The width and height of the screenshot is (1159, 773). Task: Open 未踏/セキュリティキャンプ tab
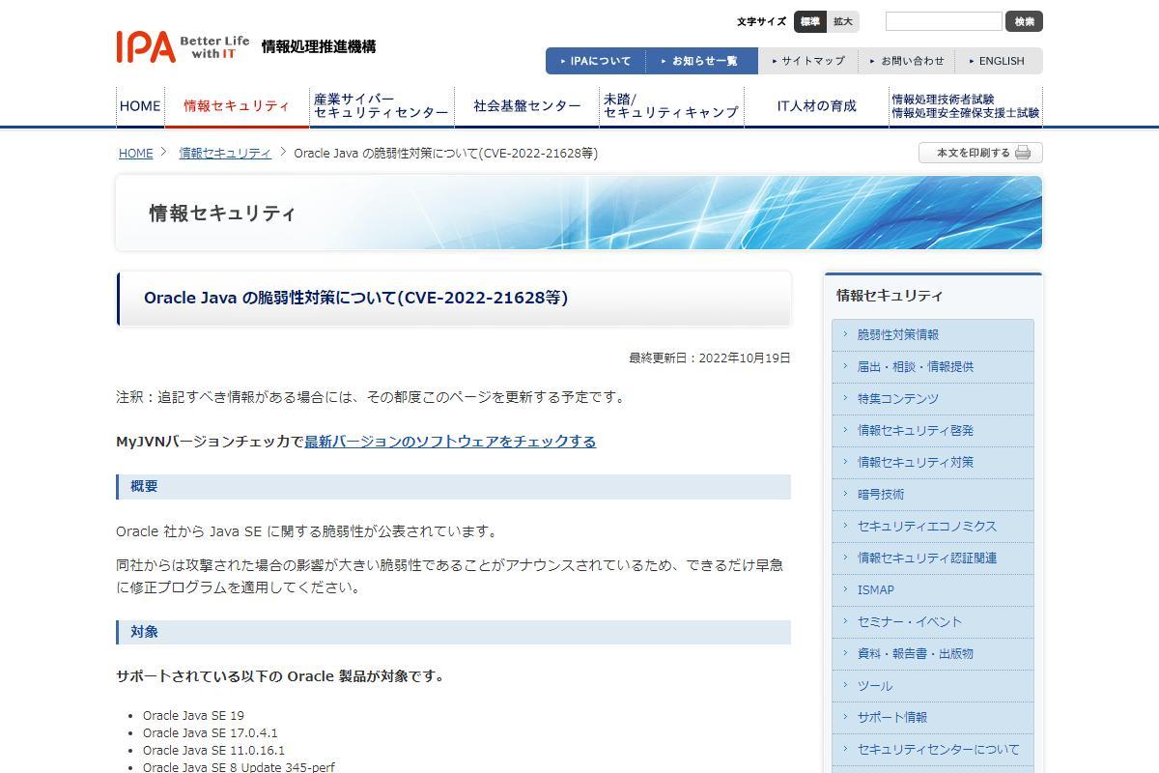tap(671, 106)
